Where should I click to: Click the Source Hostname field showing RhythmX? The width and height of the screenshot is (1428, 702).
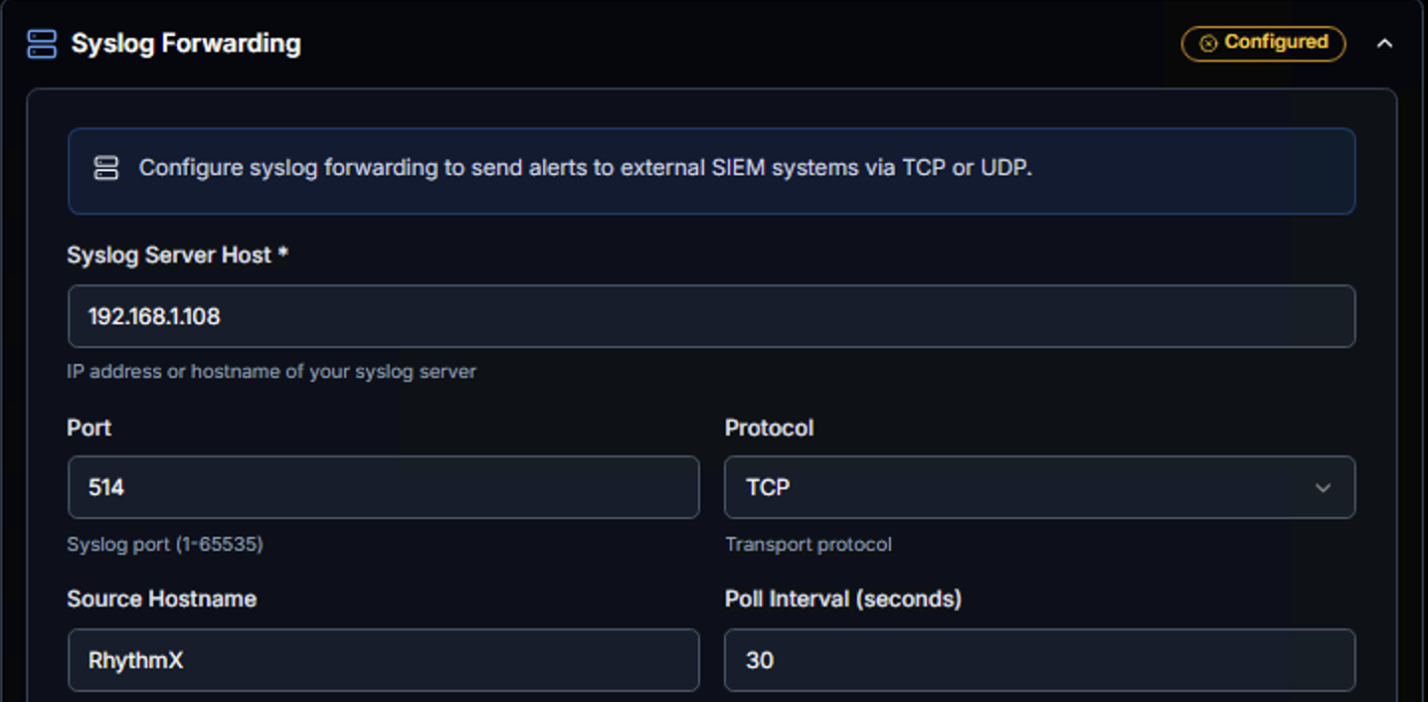[x=383, y=659]
